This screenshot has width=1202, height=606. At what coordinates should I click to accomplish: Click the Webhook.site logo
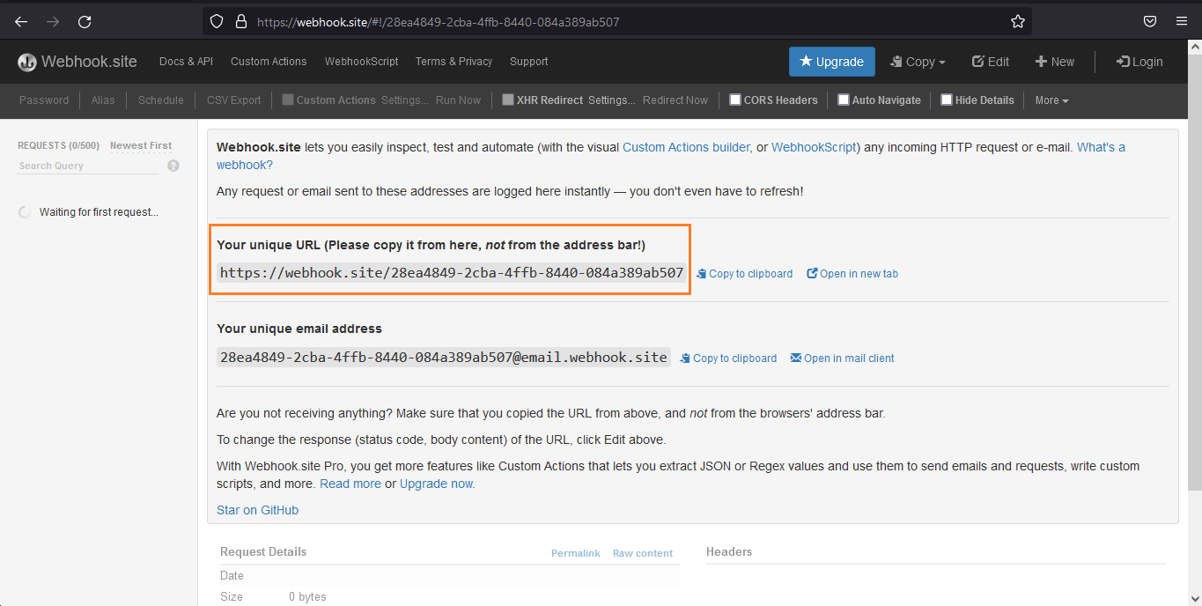tap(77, 62)
